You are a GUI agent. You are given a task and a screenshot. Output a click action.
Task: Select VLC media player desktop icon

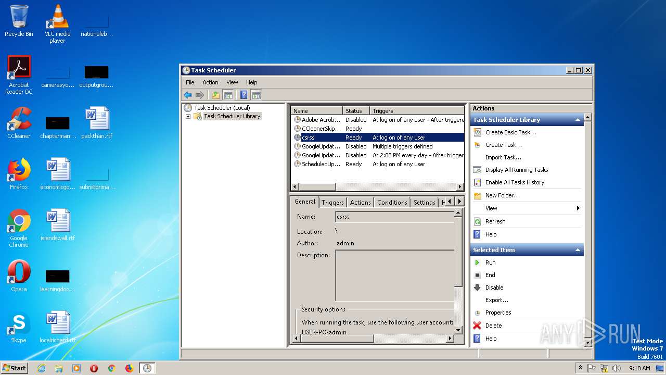coord(57,24)
